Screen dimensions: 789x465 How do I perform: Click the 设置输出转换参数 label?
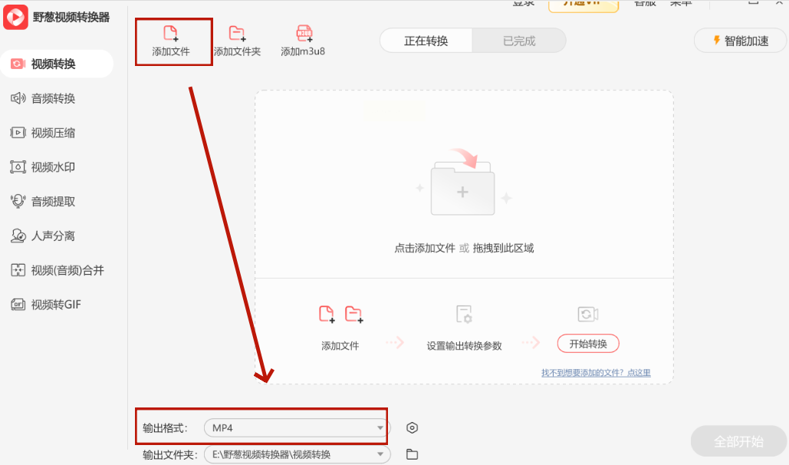(x=464, y=345)
